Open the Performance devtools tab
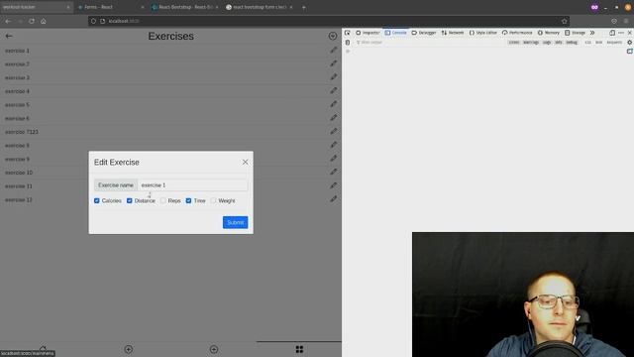The width and height of the screenshot is (634, 357). (517, 33)
